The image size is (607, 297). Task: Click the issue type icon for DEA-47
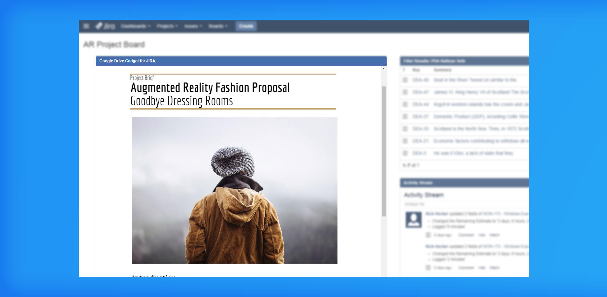[x=405, y=92]
